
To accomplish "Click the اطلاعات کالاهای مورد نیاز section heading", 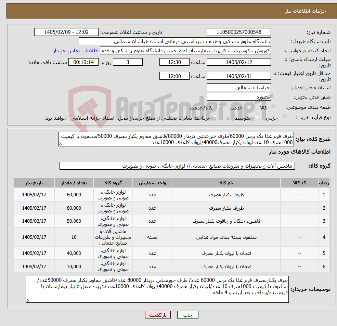I will (x=299, y=152).
